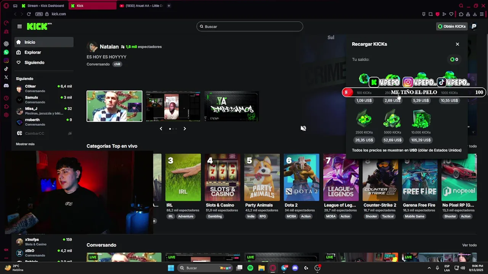The width and height of the screenshot is (488, 274).
Task: Buy 10.000 KICKs for 105,29 US$
Action: 421,140
